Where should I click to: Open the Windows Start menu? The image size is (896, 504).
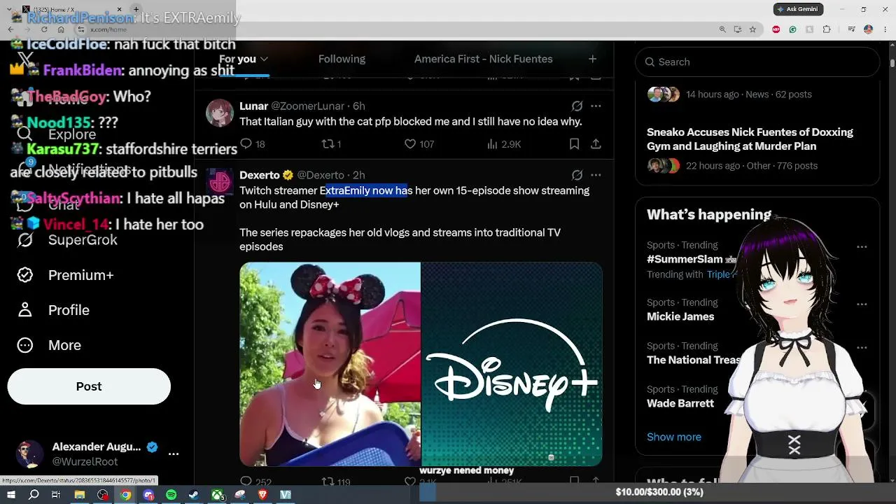pyautogui.click(x=10, y=495)
